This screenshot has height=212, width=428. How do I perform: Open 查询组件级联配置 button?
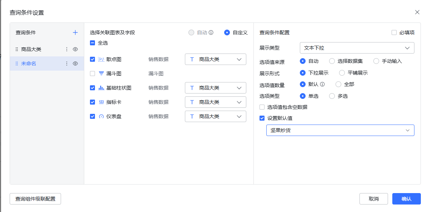pos(35,199)
